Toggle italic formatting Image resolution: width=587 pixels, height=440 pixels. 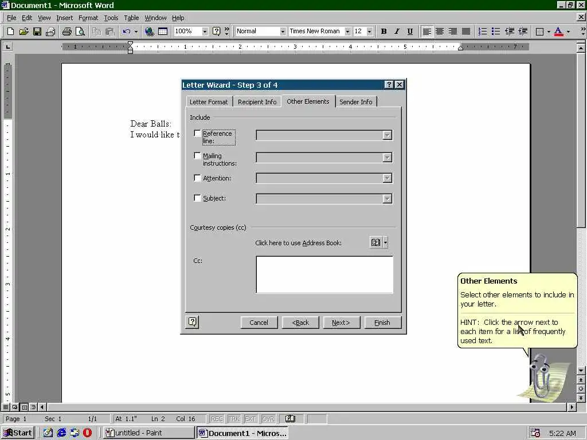tap(397, 32)
